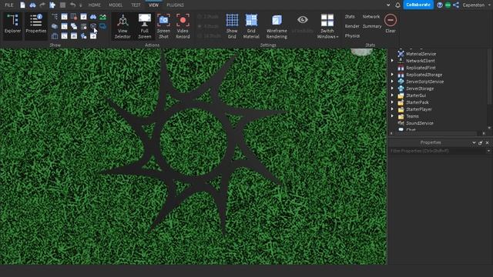
Task: Clear stats with red Clear icon
Action: [391, 23]
